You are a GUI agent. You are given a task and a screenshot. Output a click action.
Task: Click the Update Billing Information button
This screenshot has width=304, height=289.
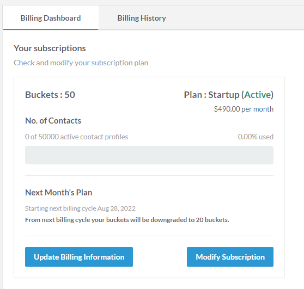[79, 257]
